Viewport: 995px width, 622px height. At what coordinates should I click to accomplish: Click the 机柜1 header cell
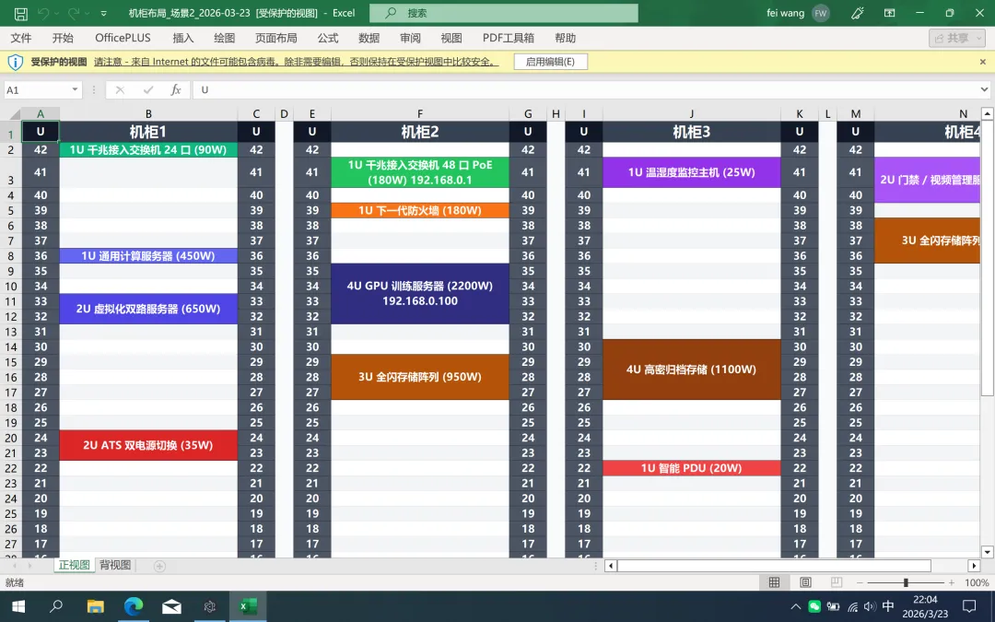click(148, 132)
